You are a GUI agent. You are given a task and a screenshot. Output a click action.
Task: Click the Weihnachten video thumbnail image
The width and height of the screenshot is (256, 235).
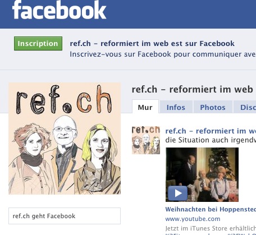(x=202, y=174)
